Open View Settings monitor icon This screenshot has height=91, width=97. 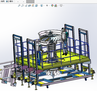click(x=61, y=5)
